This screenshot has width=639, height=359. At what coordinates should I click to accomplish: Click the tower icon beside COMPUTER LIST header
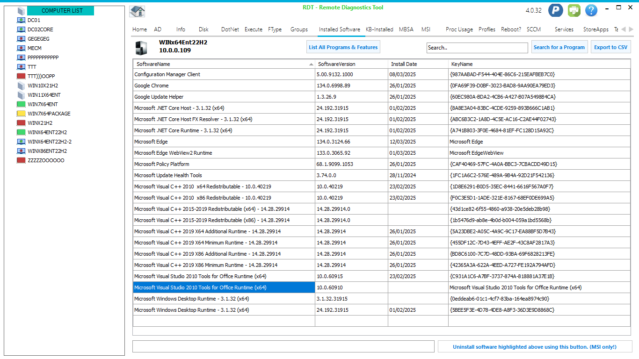(21, 11)
